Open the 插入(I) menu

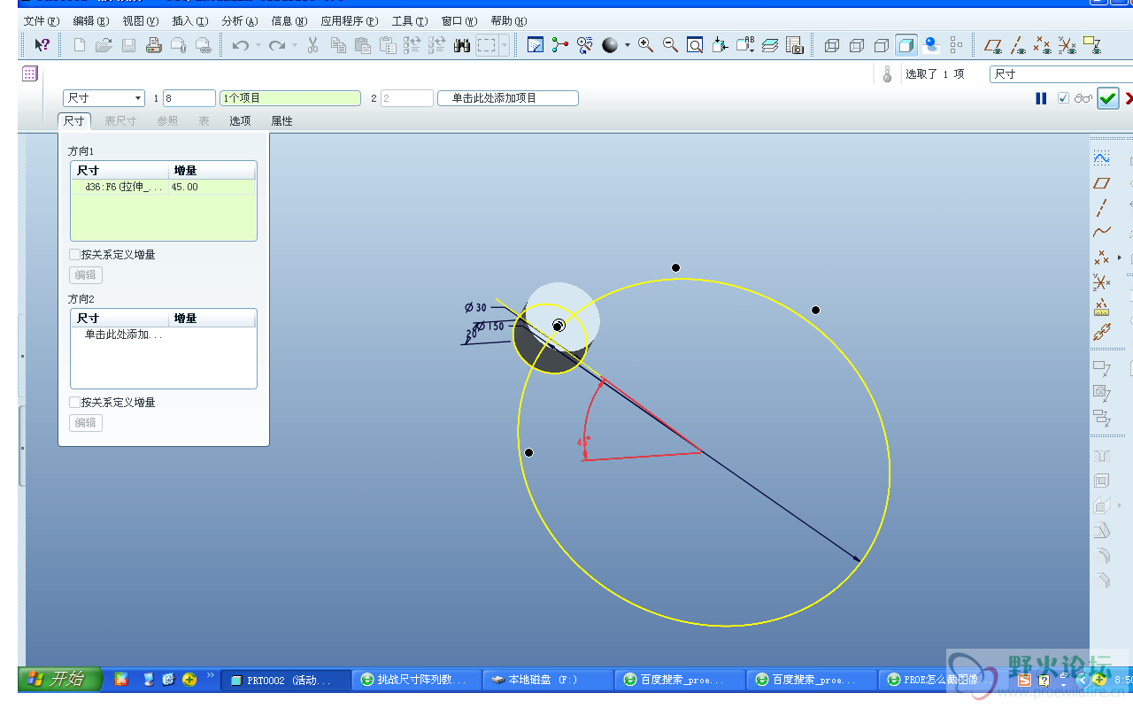(190, 21)
